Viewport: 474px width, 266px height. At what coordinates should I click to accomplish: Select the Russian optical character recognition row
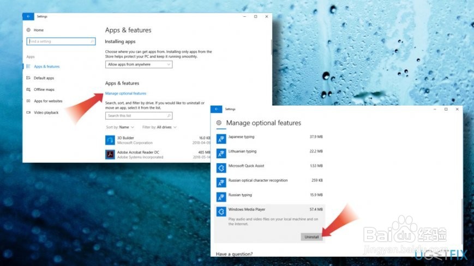click(269, 182)
